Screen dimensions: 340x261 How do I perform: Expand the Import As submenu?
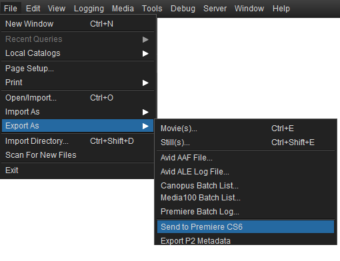[x=77, y=112]
